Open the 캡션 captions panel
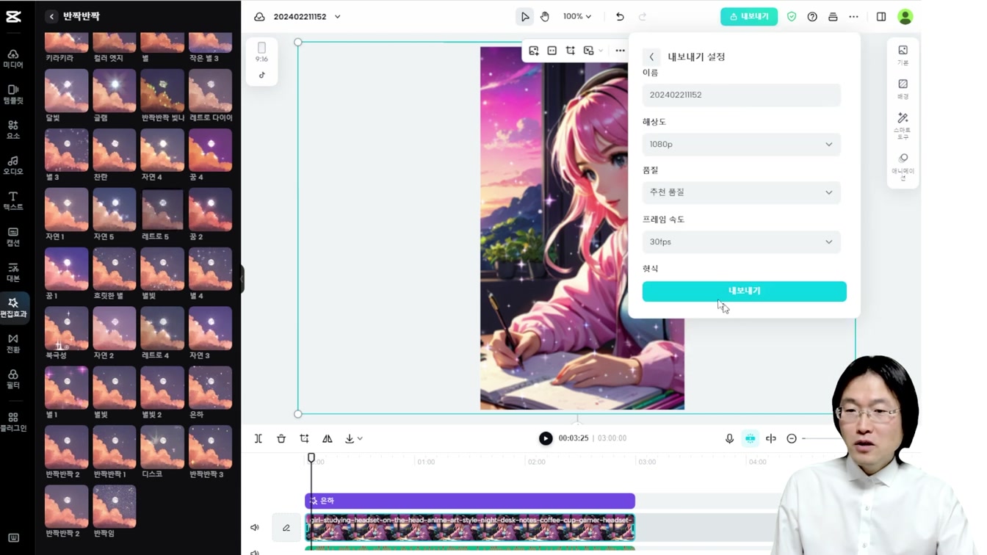 pos(13,237)
